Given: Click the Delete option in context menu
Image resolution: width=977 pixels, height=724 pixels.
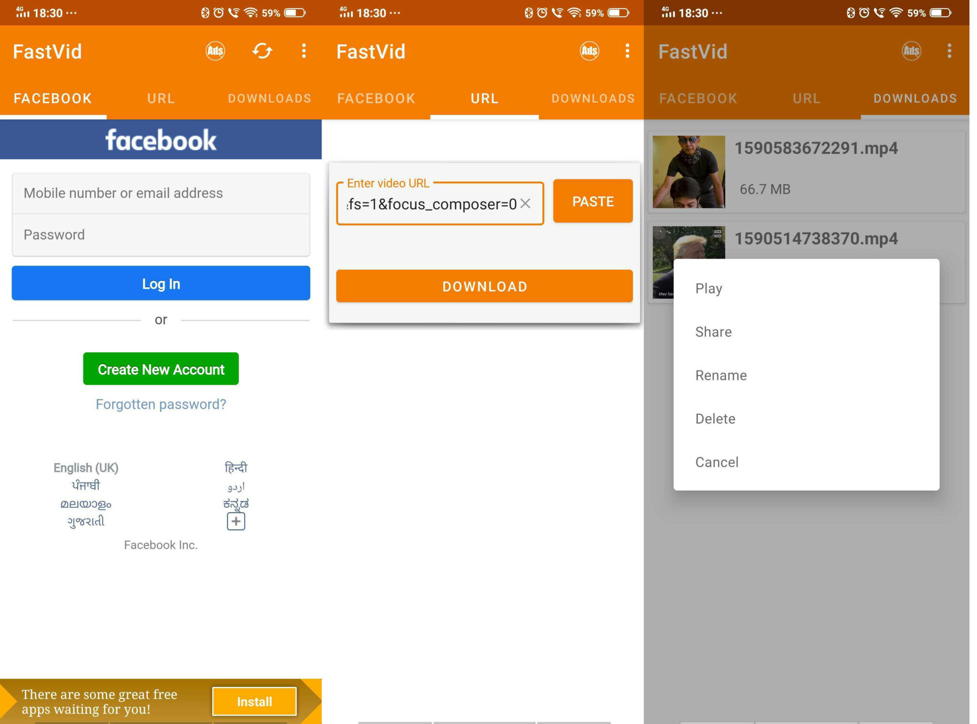Looking at the screenshot, I should pyautogui.click(x=715, y=418).
